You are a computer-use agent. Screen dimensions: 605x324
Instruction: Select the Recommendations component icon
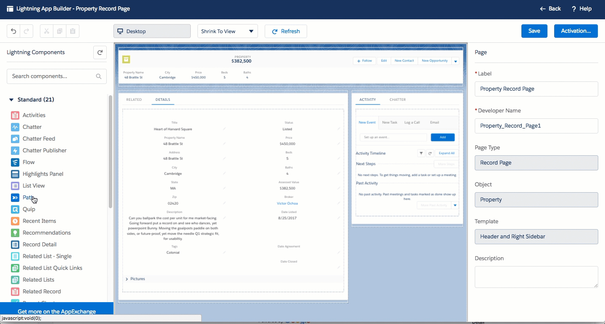15,233
